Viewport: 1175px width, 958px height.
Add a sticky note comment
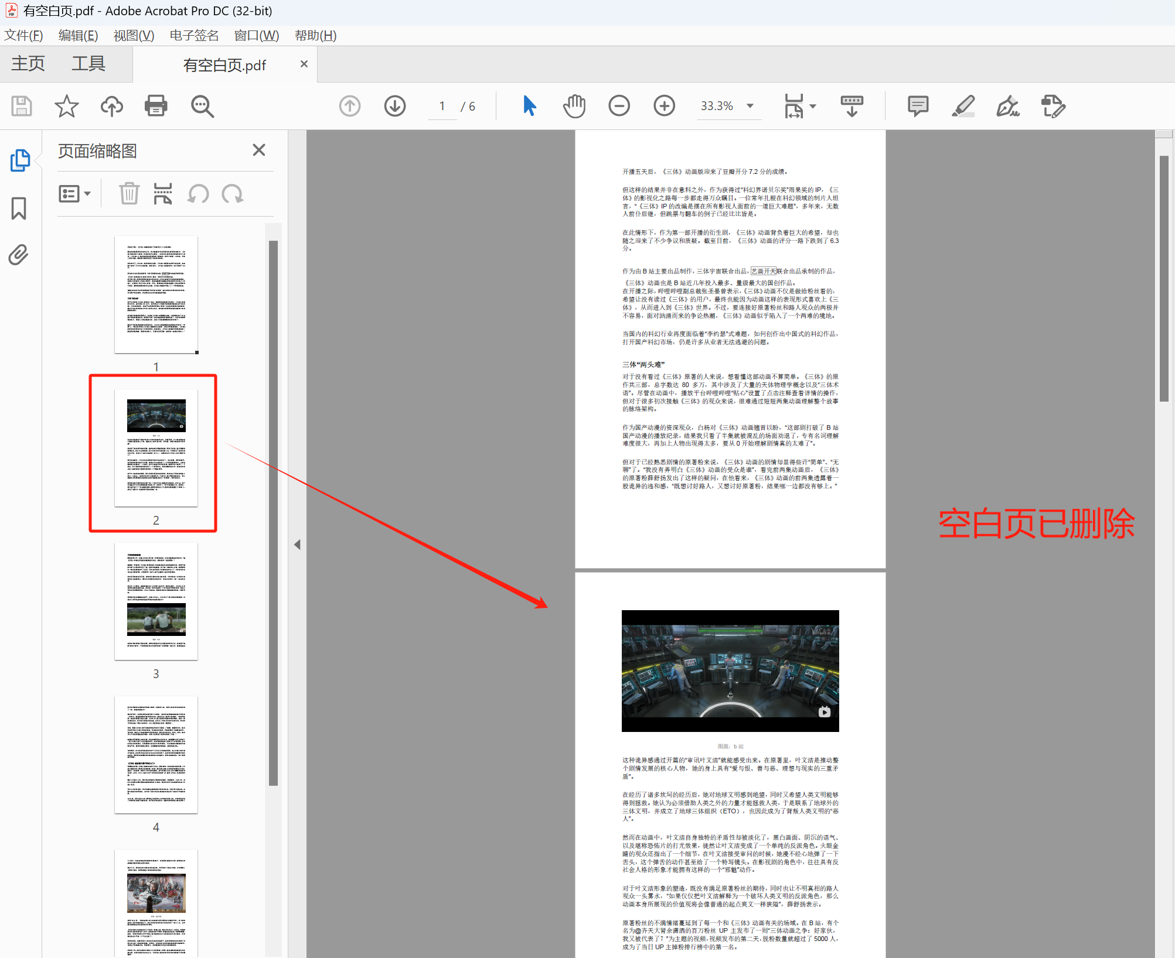point(918,106)
